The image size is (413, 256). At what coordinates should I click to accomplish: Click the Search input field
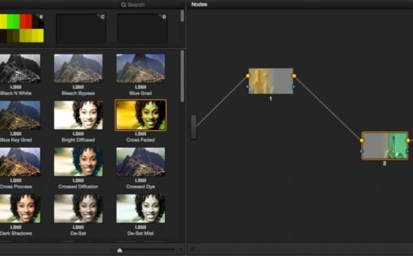coord(151,5)
